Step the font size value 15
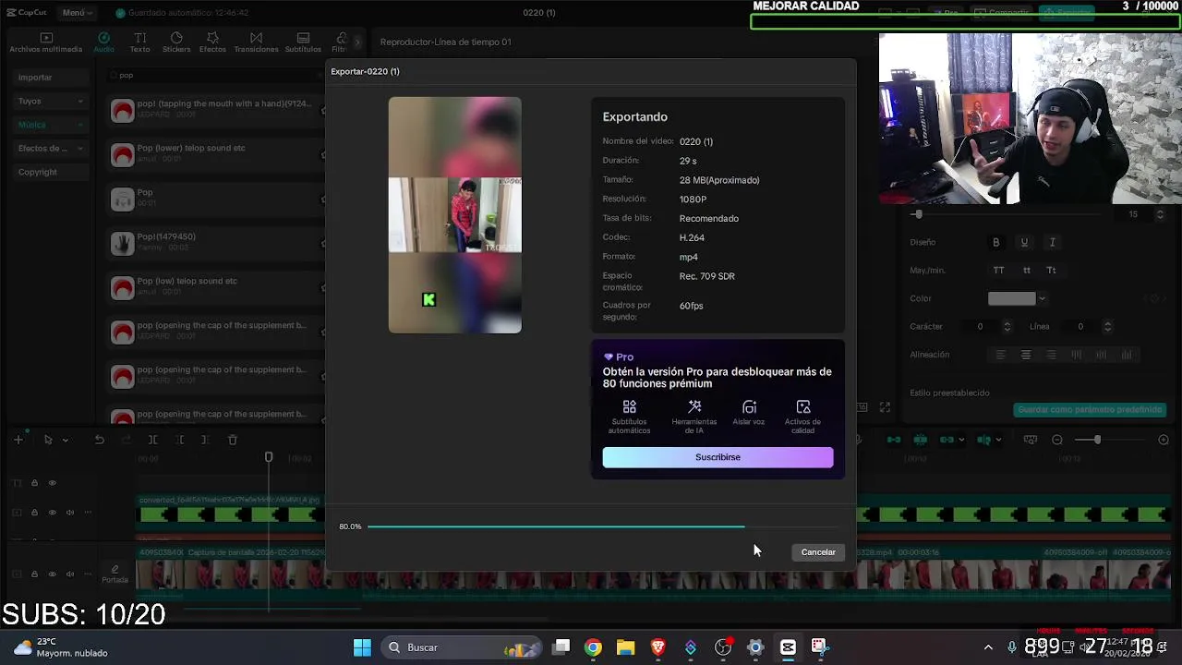This screenshot has height=665, width=1182. tap(1160, 214)
